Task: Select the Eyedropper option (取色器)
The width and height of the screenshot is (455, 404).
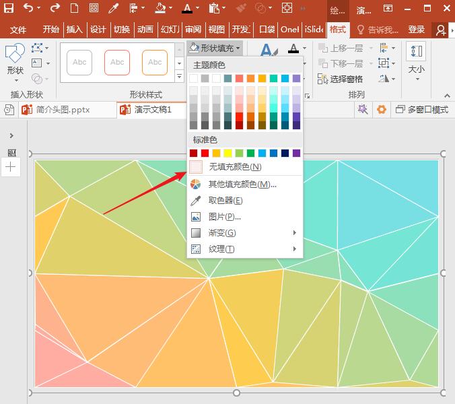Action: (x=225, y=200)
